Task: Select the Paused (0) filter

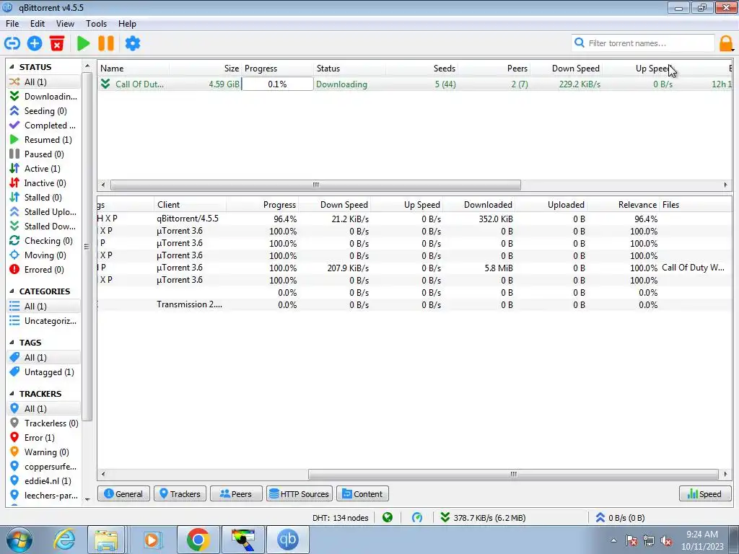Action: point(43,154)
